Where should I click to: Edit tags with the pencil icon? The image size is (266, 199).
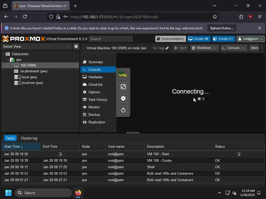pos(167,48)
